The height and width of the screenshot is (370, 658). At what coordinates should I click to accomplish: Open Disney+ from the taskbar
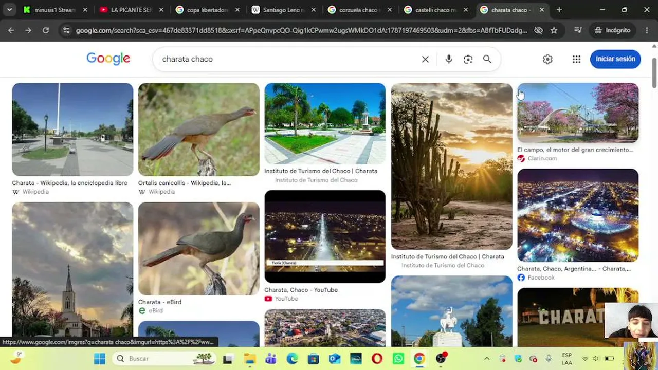[x=356, y=359]
